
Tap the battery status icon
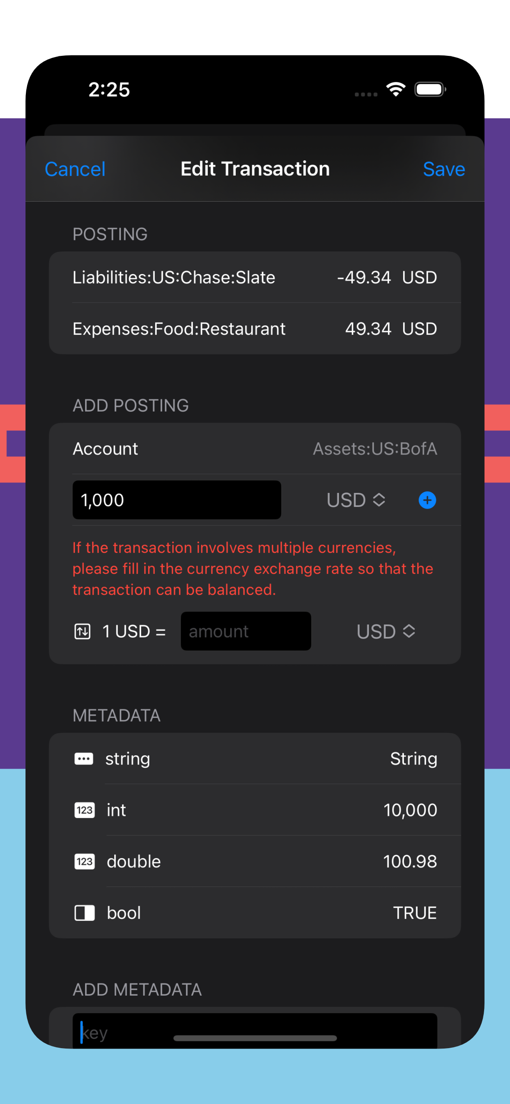[x=430, y=89]
